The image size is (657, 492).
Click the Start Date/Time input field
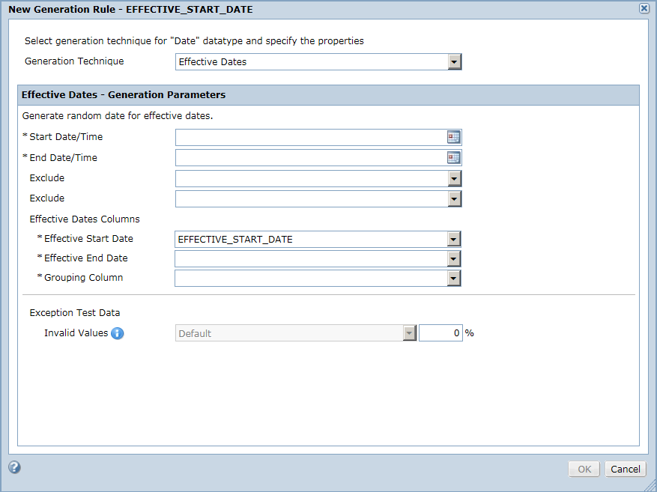tap(311, 137)
